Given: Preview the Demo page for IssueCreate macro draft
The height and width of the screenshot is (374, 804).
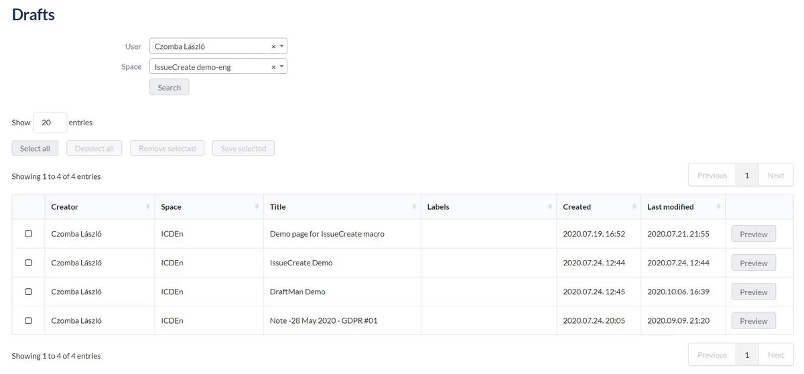Looking at the screenshot, I should point(754,234).
